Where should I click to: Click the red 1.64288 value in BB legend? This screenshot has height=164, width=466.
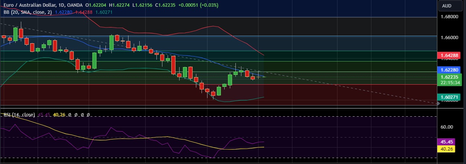[x=84, y=12]
